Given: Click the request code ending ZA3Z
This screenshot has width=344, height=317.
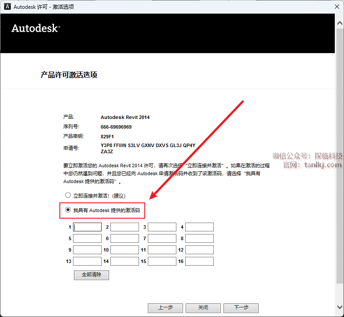Looking at the screenshot, I should (107, 152).
